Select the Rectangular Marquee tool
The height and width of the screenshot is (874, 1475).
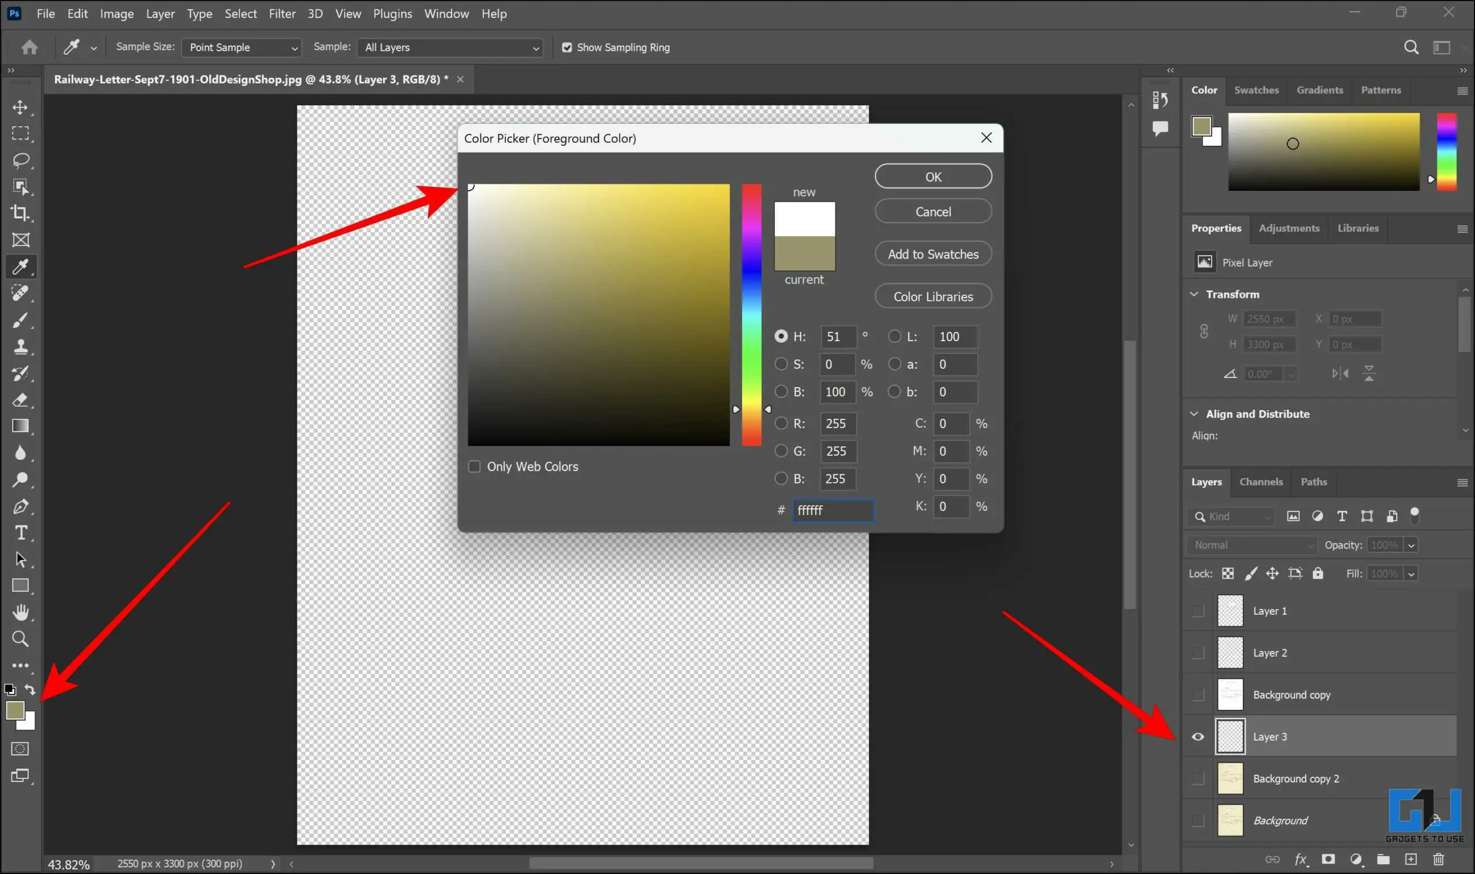click(21, 134)
